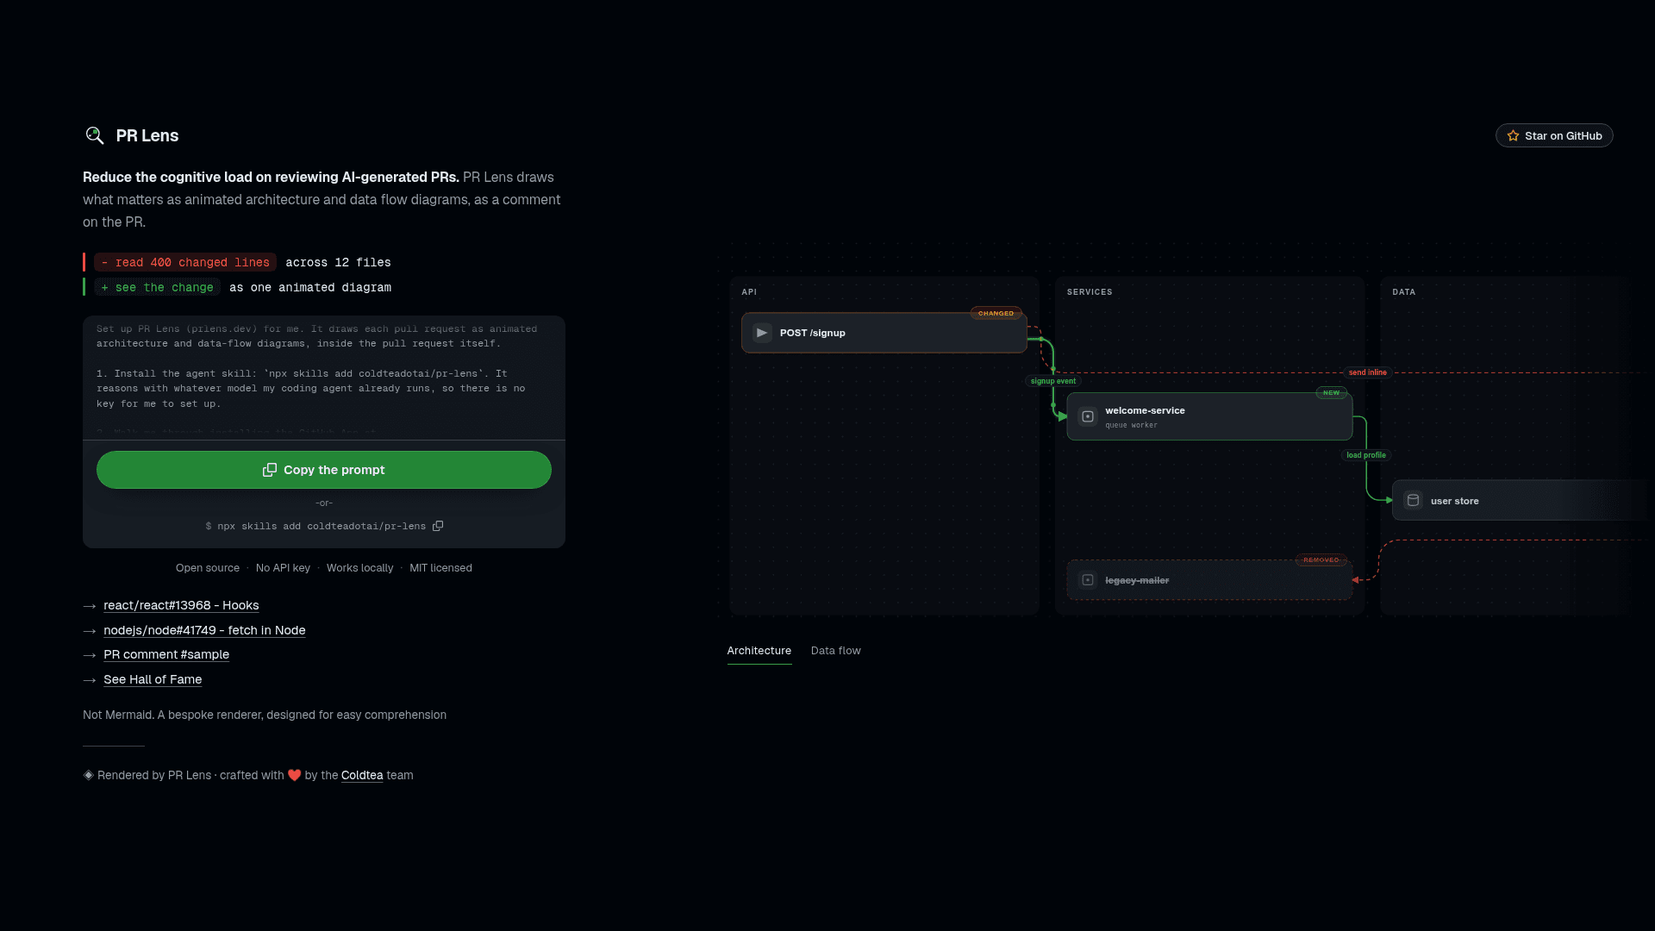Click the load profile edge label

1366,455
